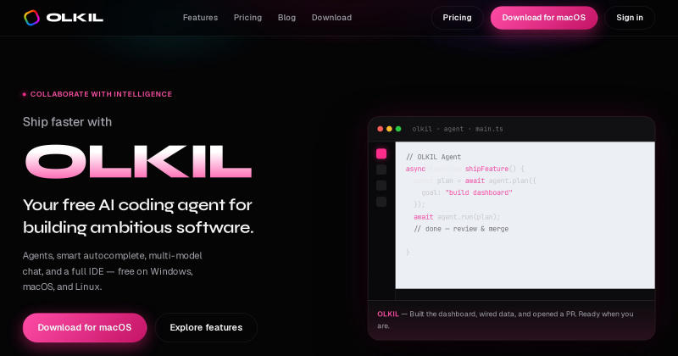Click header Download for macOS button
Viewport: 678px width, 356px height.
544,18
